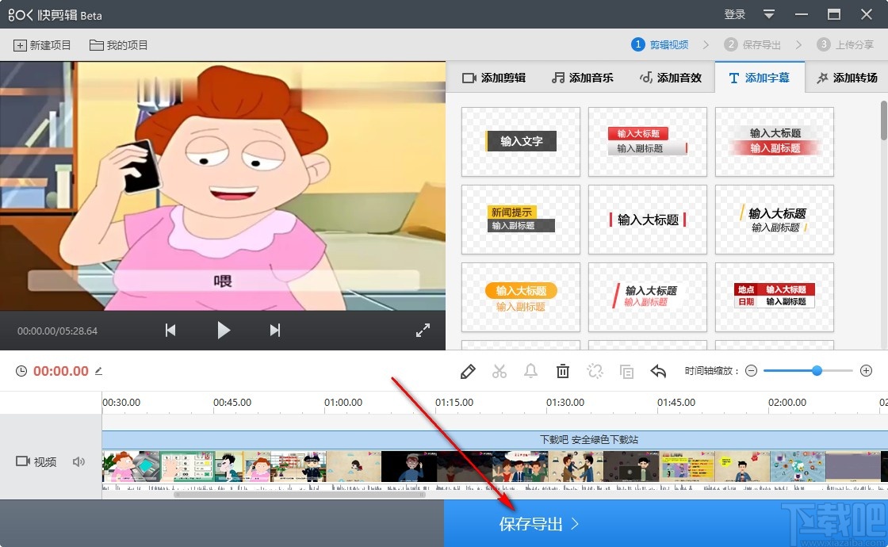Click the scissors cut tool

click(x=499, y=372)
